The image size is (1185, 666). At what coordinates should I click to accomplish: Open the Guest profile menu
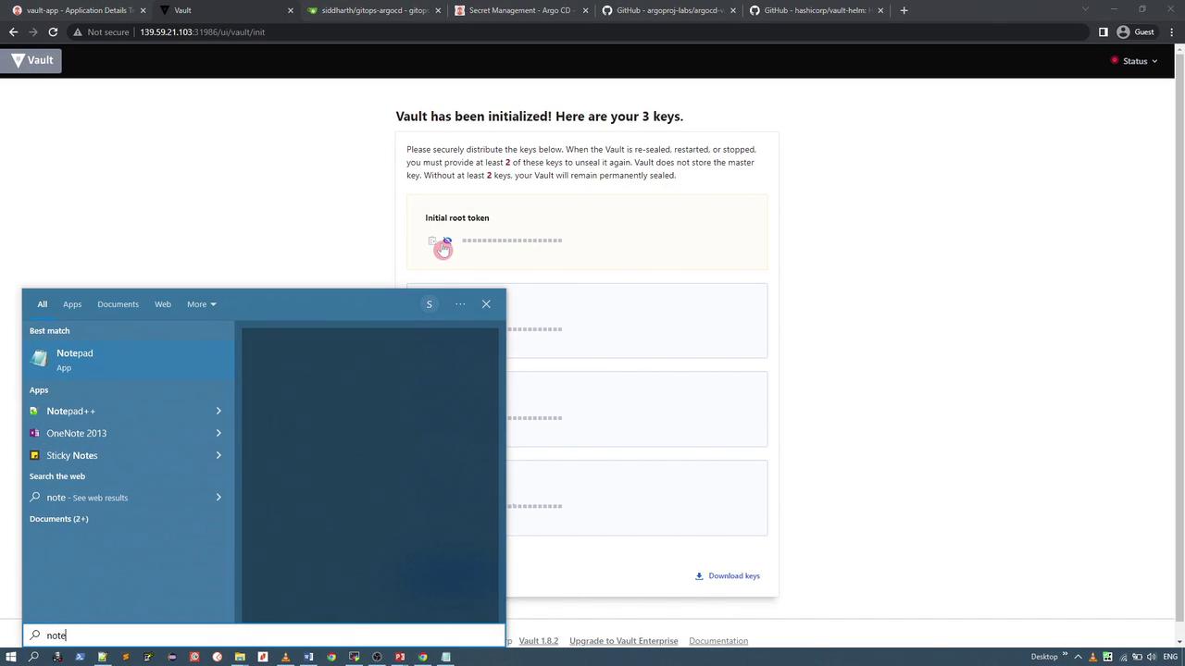1136,32
